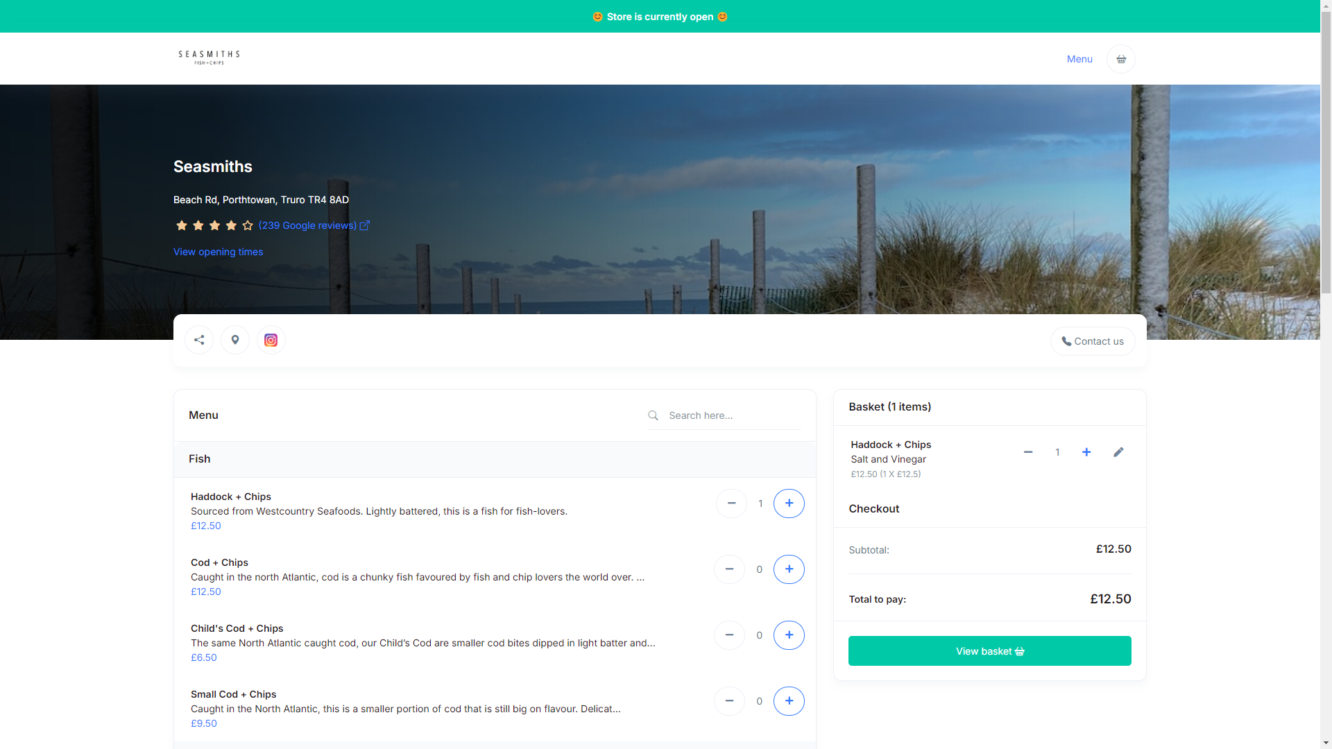Select the Haddock + Chips menu title

click(x=231, y=497)
